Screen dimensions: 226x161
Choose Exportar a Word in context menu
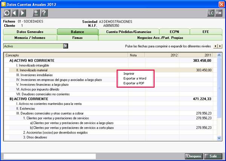[x=135, y=78]
